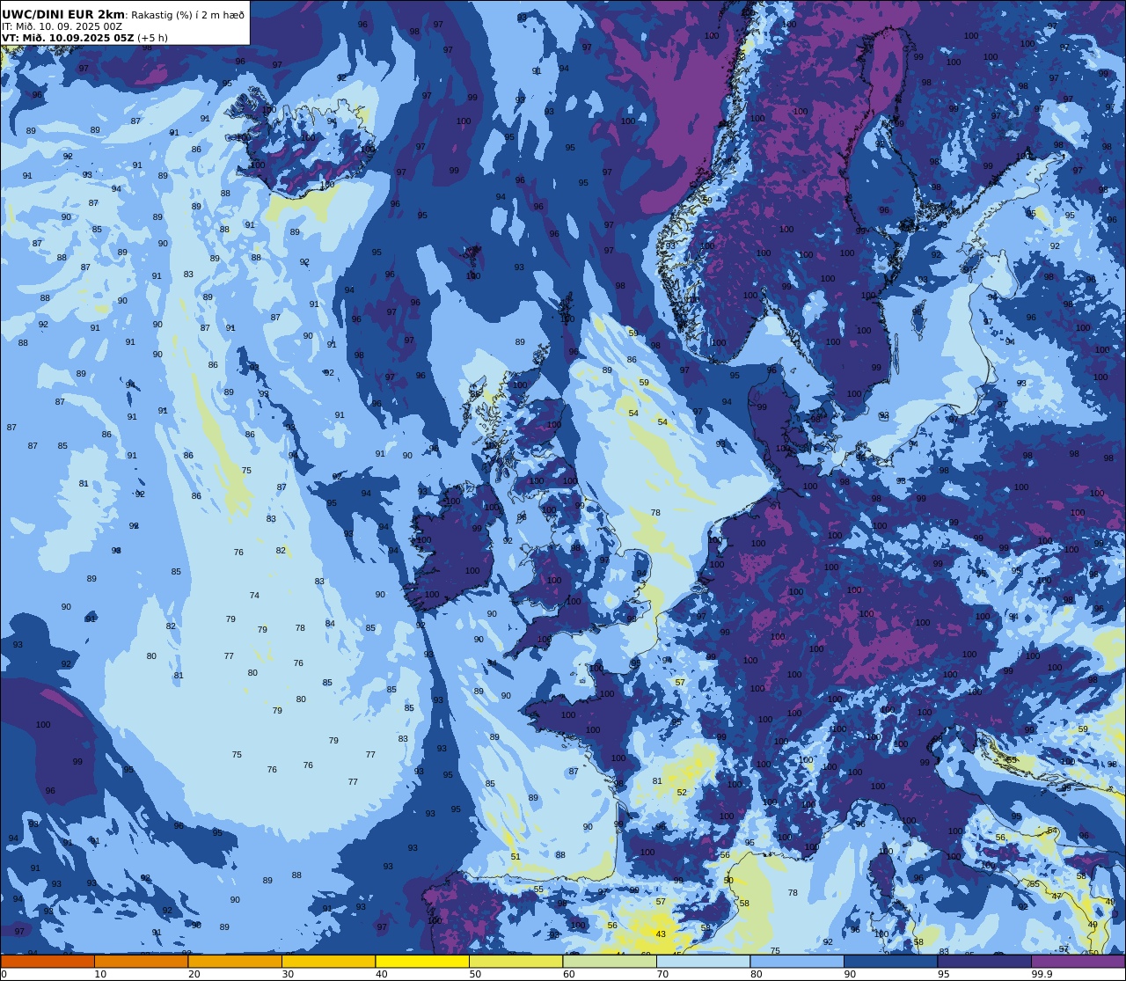Click the map humidity value 84

[330, 624]
